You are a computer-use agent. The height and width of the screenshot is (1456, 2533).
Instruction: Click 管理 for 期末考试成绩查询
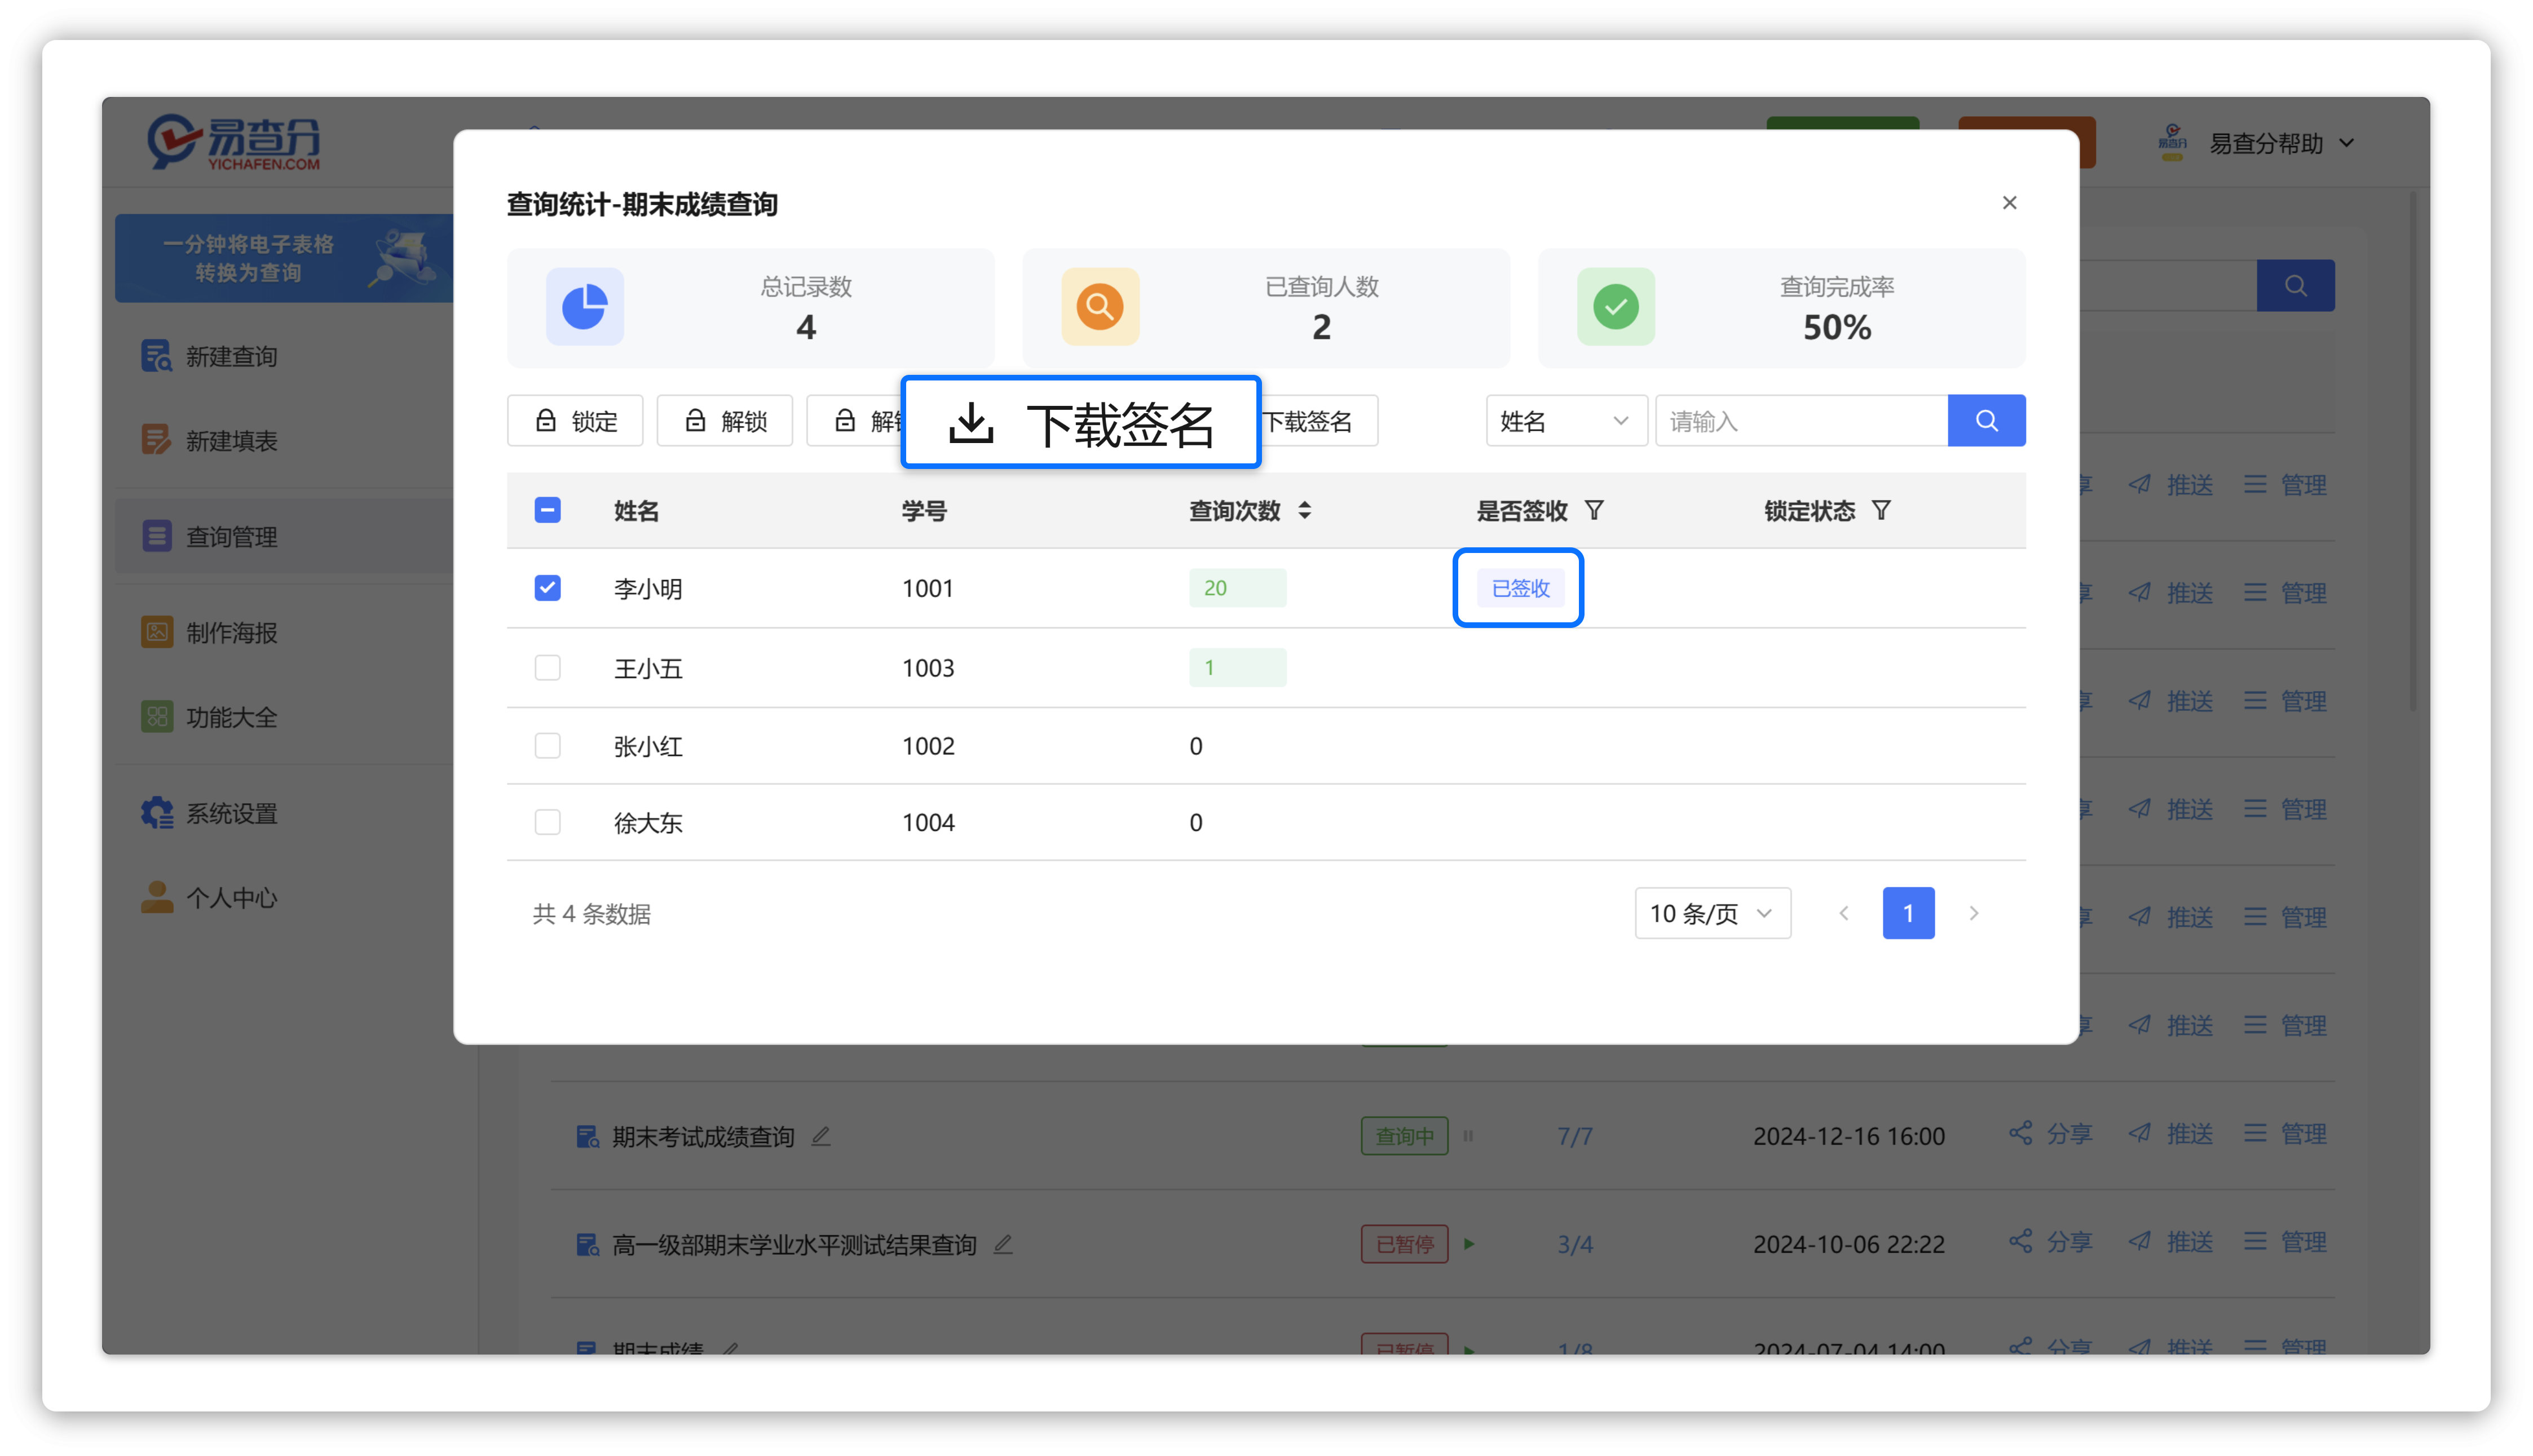click(x=2284, y=1134)
